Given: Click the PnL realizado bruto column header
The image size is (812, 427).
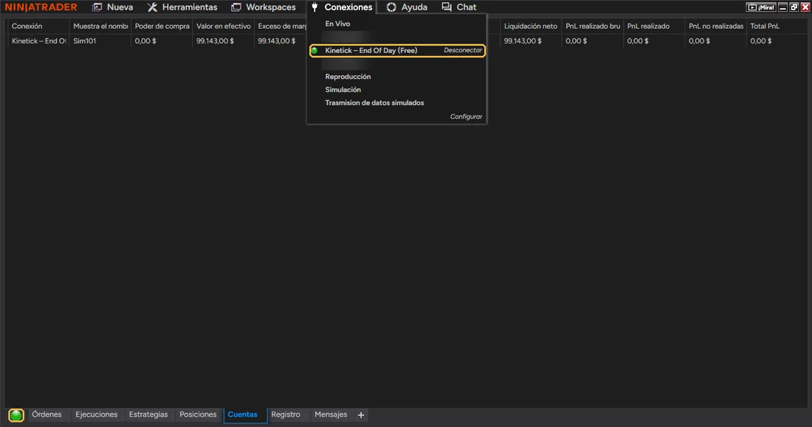Looking at the screenshot, I should pos(593,26).
